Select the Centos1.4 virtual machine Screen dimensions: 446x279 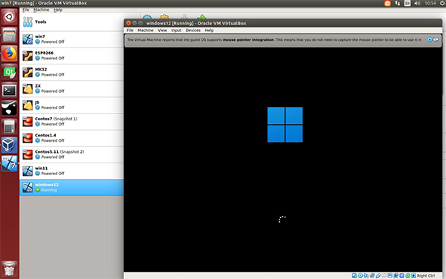click(71, 138)
